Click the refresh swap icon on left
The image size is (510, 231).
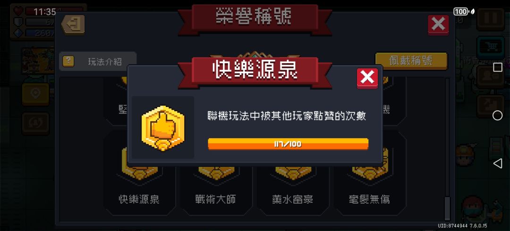tap(35, 124)
